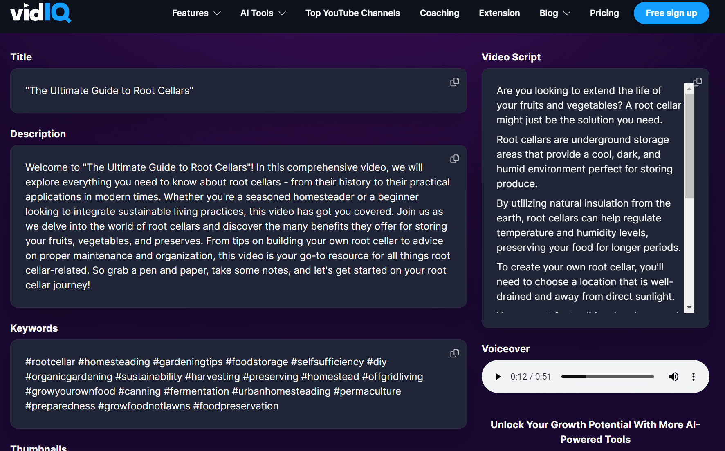This screenshot has height=451, width=725.
Task: Open the voiceover player options menu
Action: pyautogui.click(x=694, y=376)
